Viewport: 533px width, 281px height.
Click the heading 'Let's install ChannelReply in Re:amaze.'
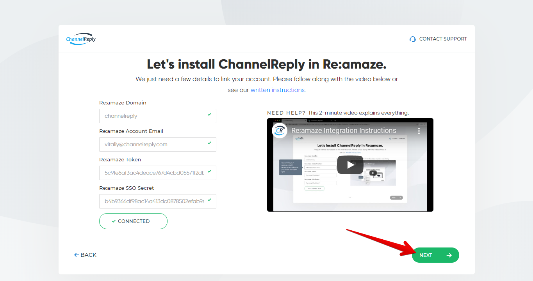[267, 64]
